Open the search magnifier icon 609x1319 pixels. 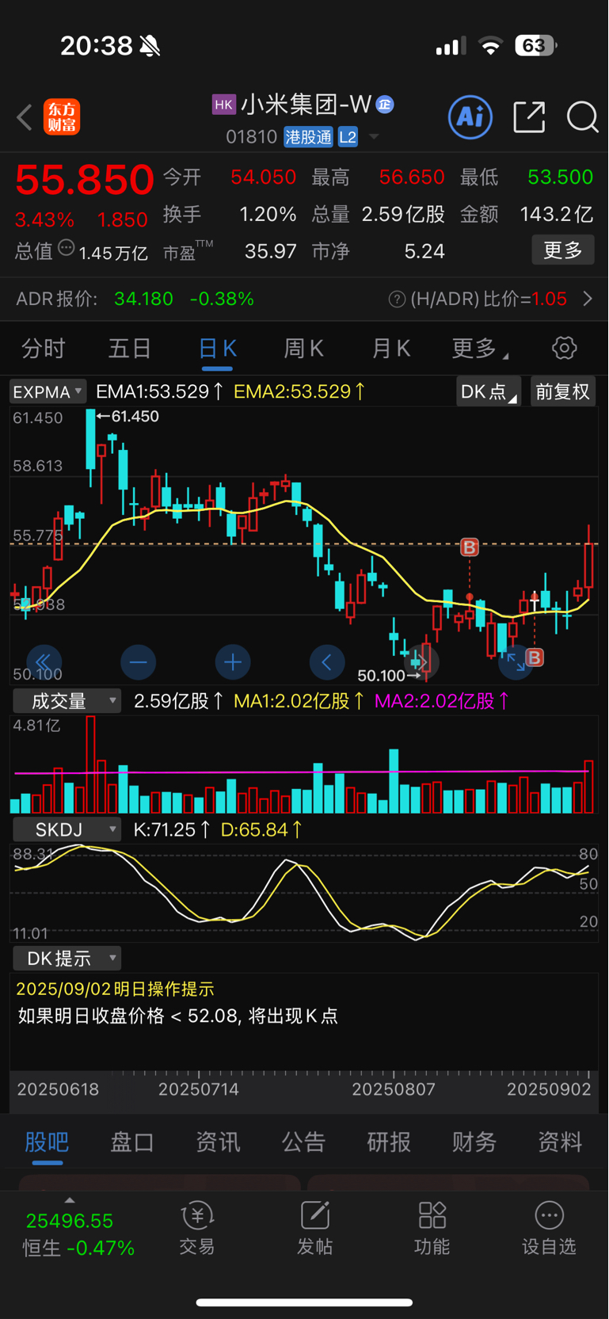point(582,117)
